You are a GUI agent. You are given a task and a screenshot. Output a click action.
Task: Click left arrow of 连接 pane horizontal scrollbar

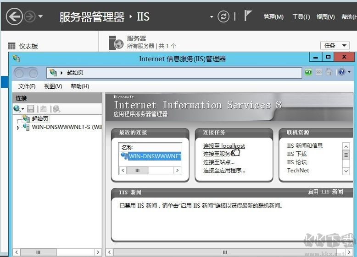(x=17, y=252)
